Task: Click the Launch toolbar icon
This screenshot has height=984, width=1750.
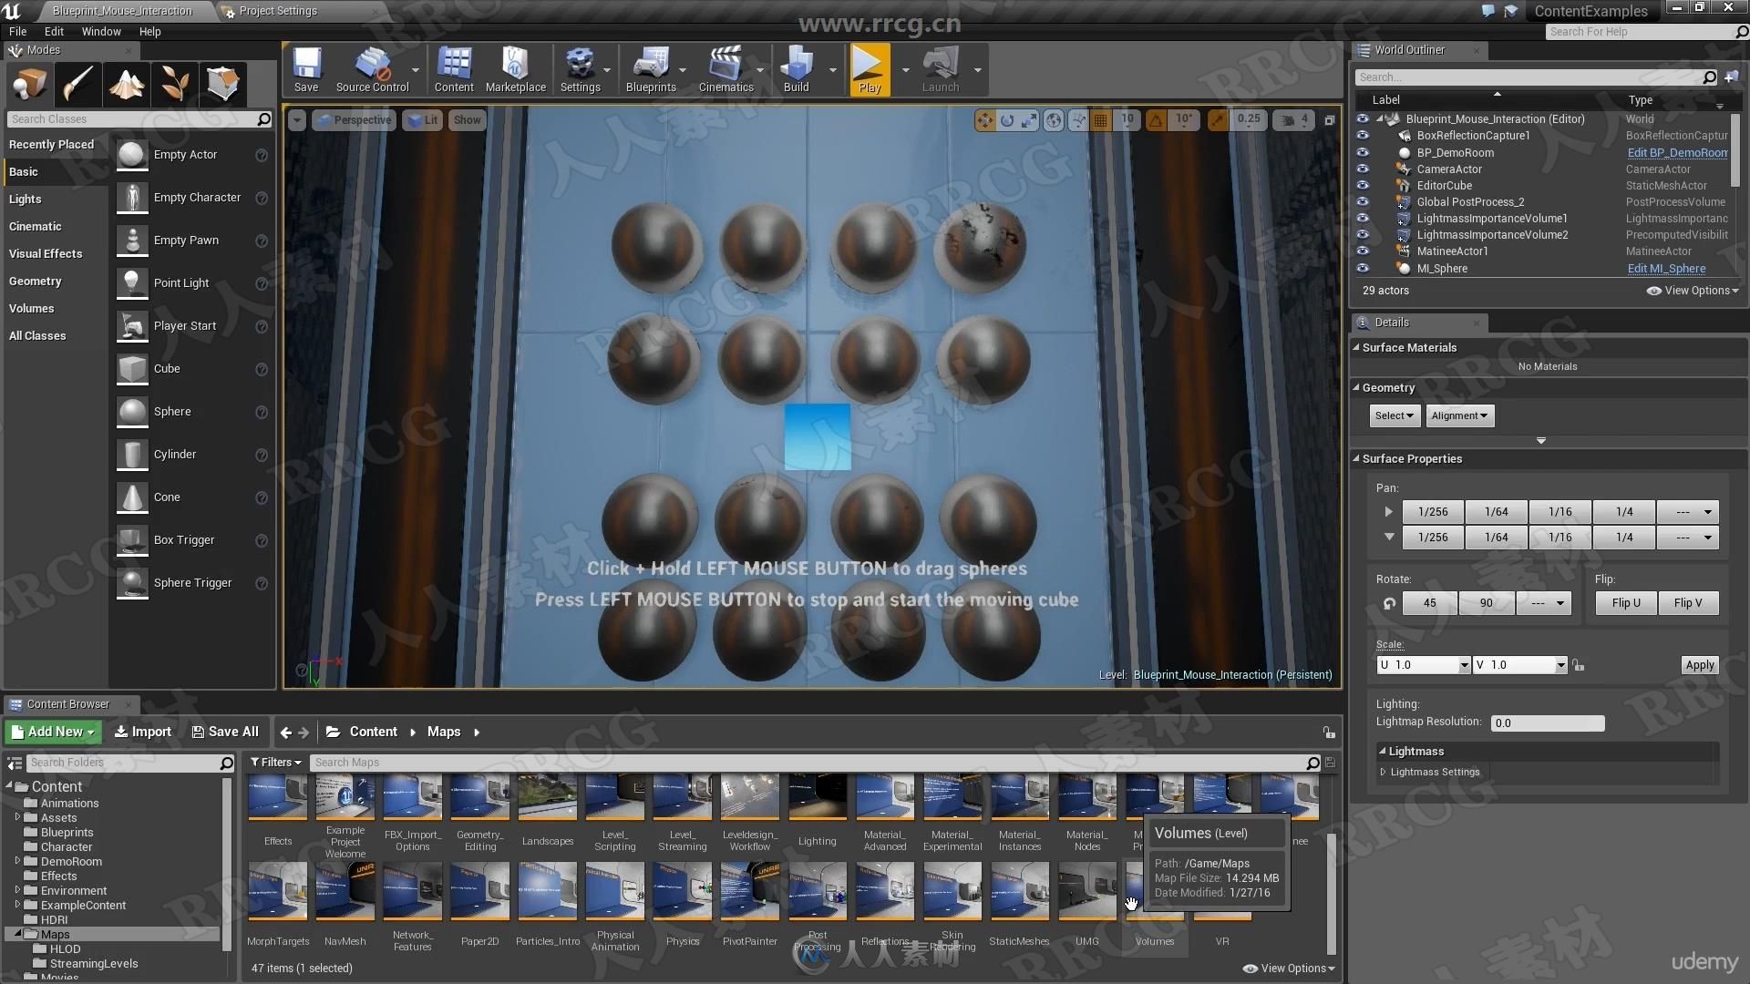Action: 940,71
